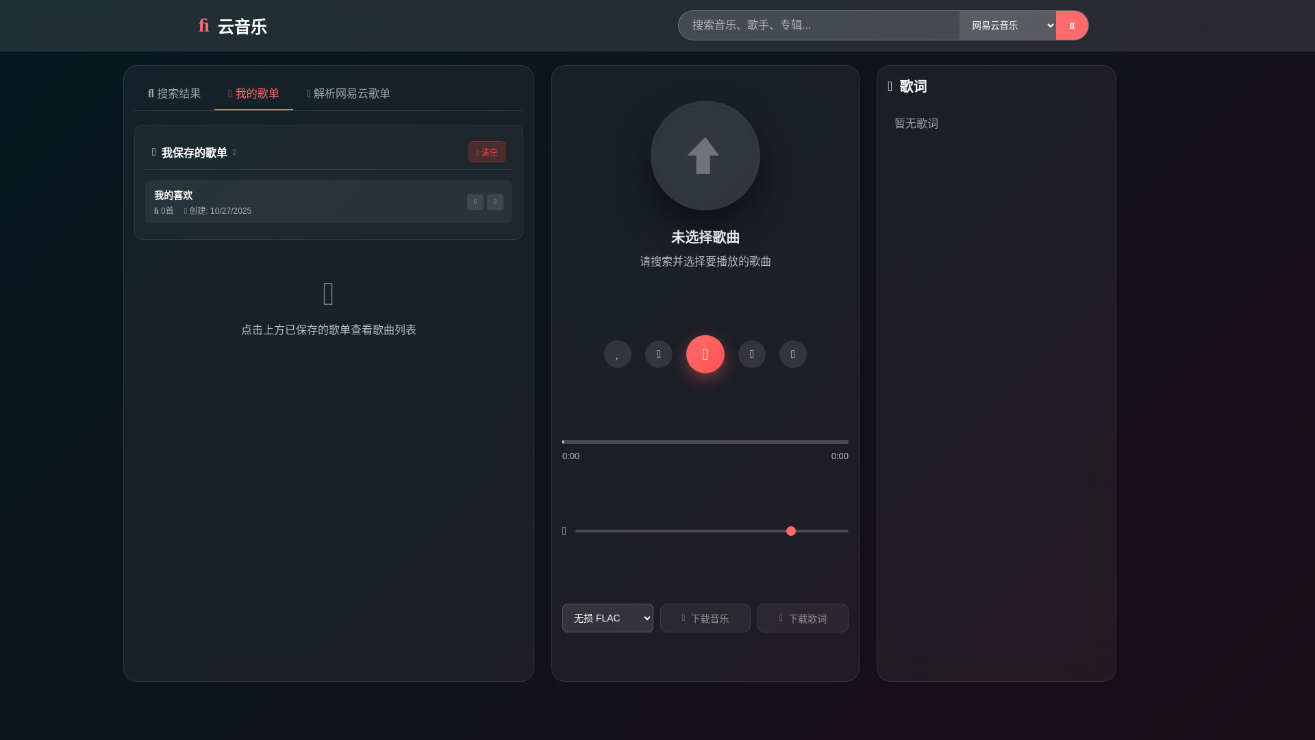1315x740 pixels.
Task: Click the search music input field
Action: tap(818, 25)
